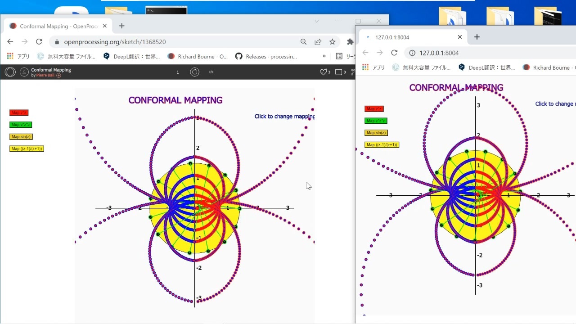Share this page from the address bar
This screenshot has height=324, width=576.
318,42
